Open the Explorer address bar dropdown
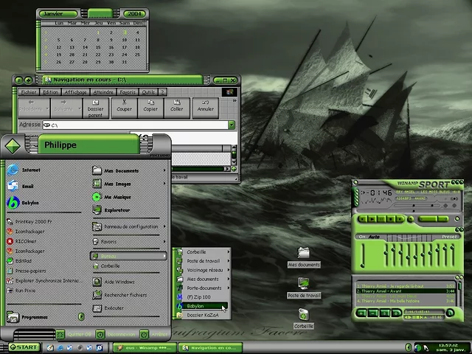Viewport: 472px width, 354px height. [231, 125]
